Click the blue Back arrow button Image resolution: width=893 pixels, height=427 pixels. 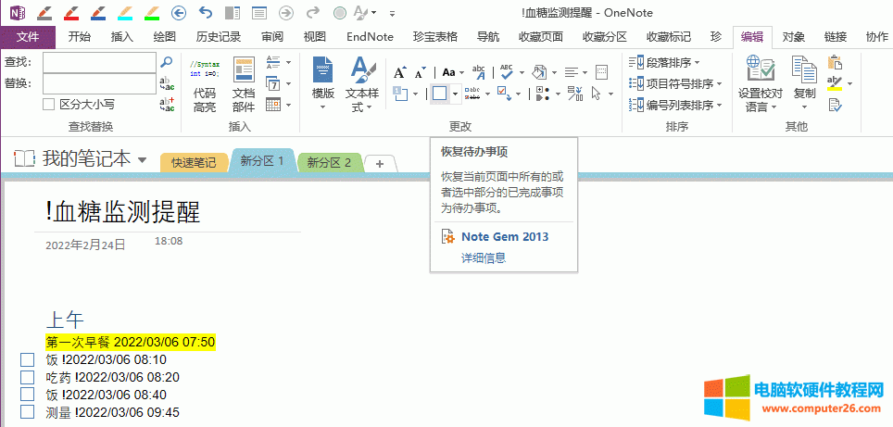coord(179,12)
